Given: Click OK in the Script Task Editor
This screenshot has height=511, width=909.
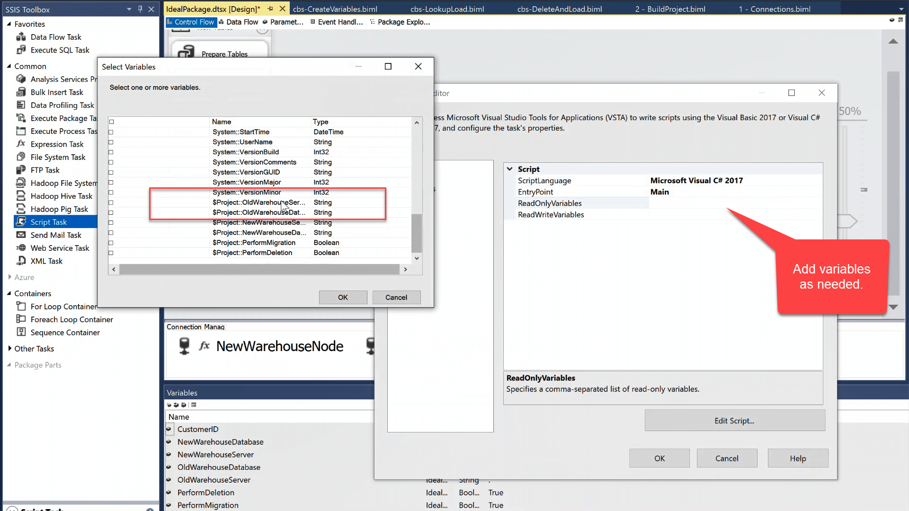Looking at the screenshot, I should pos(659,458).
